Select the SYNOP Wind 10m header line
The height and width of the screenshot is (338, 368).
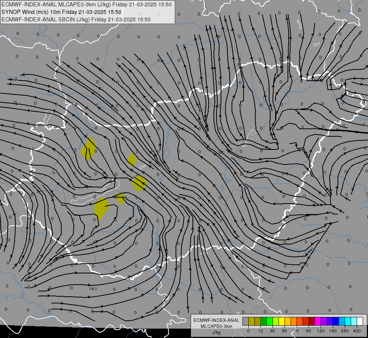coord(61,12)
